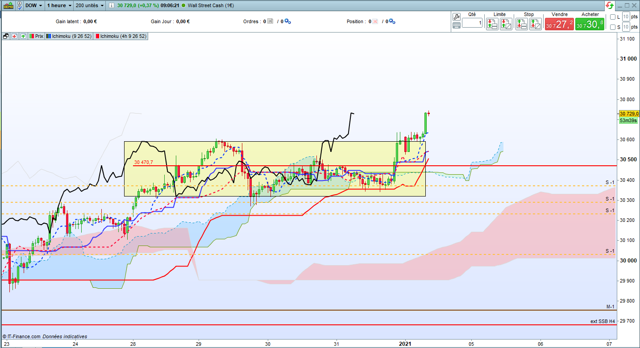
Task: Click the second Limite order icon
Action: click(x=506, y=24)
